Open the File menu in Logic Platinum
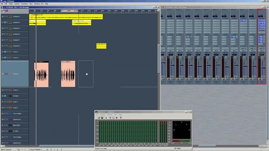Viewport: 269px width, 151px height. (2, 4)
